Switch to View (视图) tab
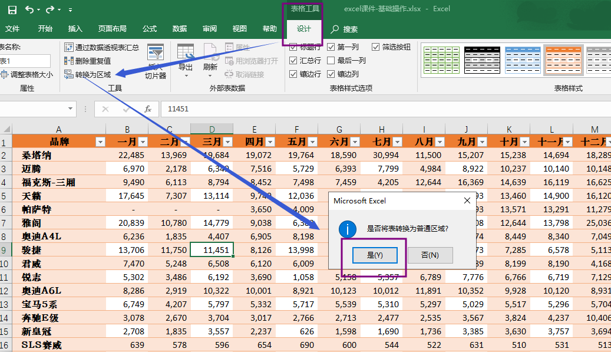The width and height of the screenshot is (611, 352). point(240,29)
